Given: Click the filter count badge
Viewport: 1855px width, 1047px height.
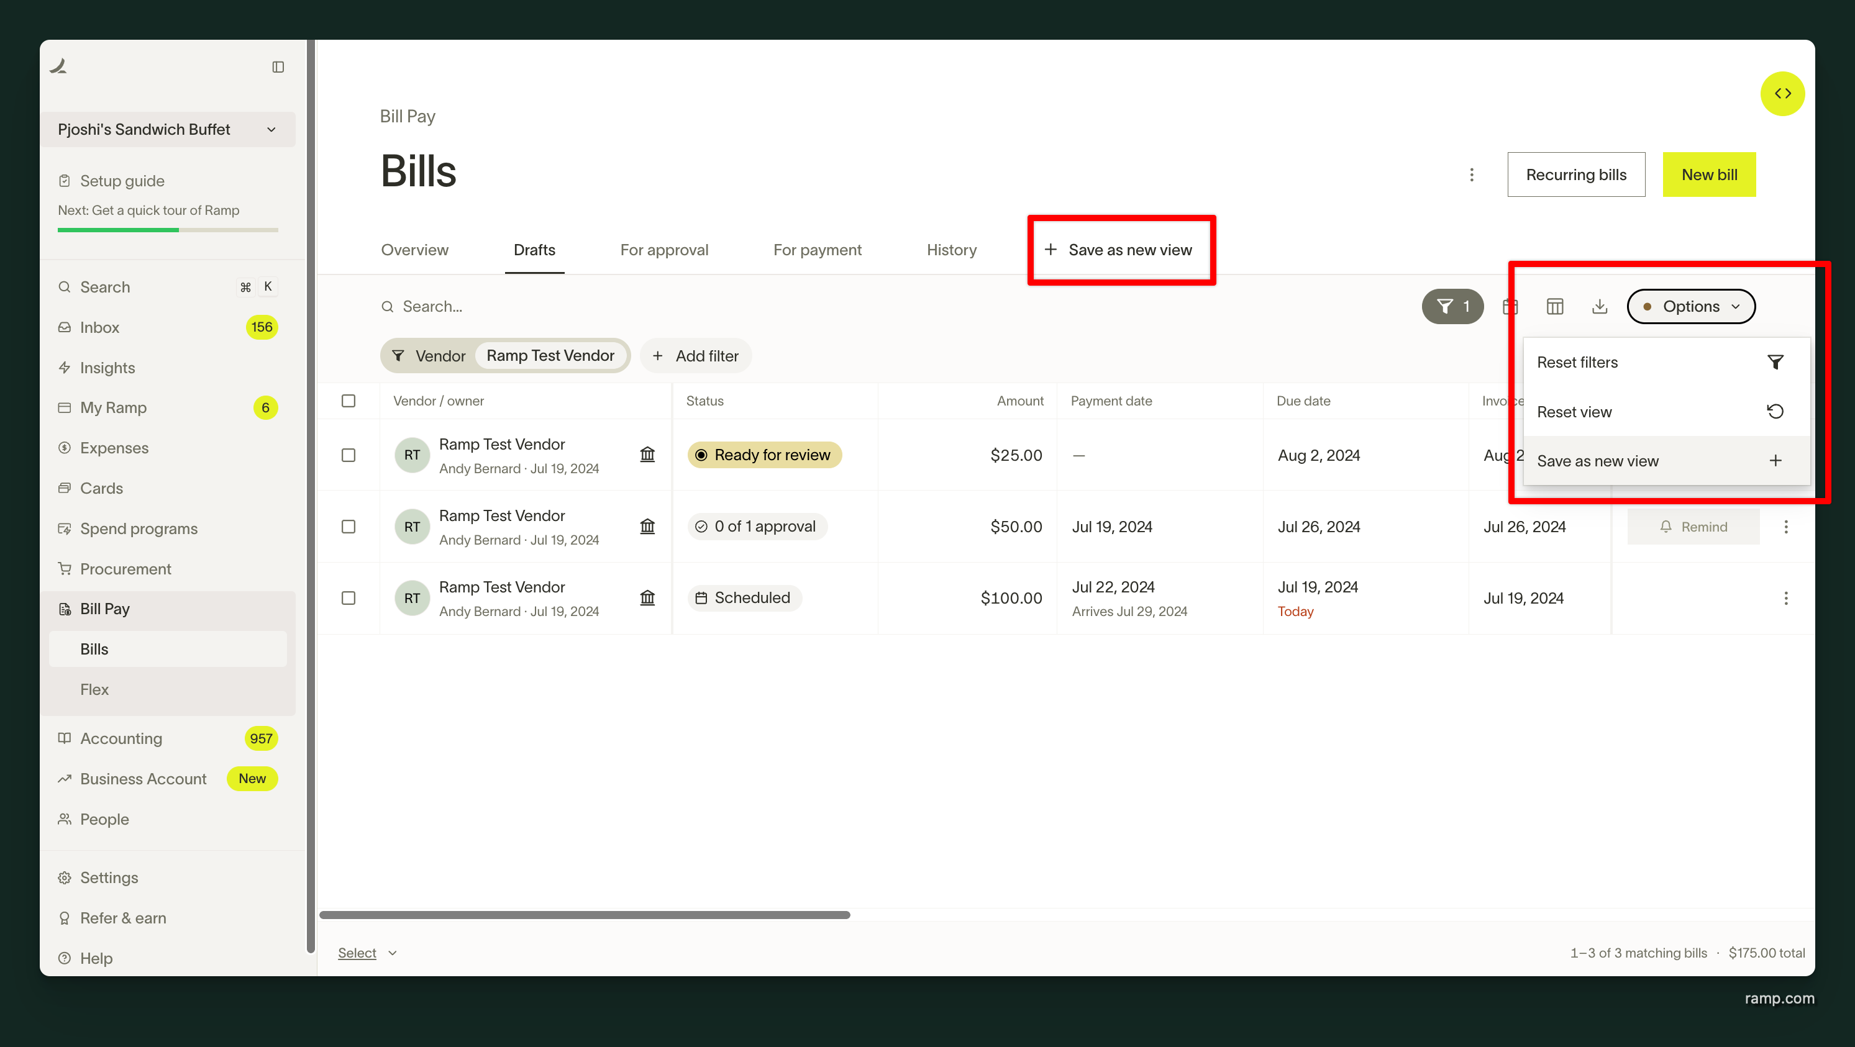Looking at the screenshot, I should (1452, 307).
